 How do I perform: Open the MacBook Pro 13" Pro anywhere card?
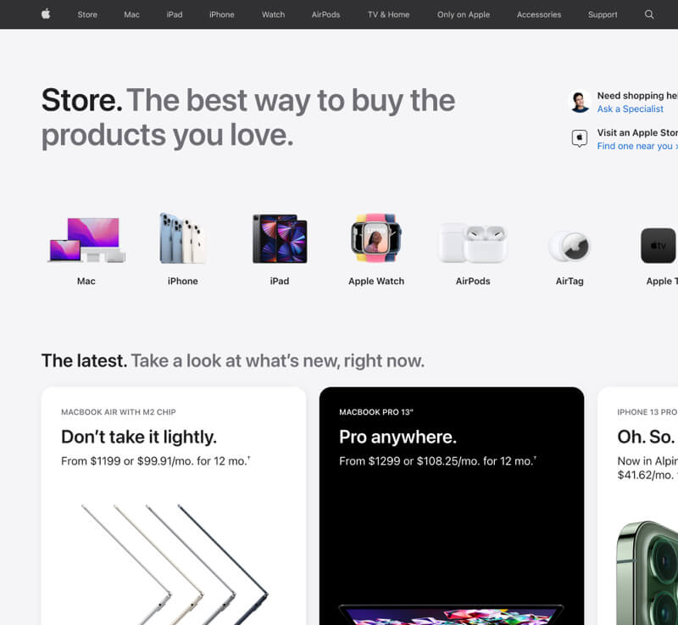(x=452, y=505)
